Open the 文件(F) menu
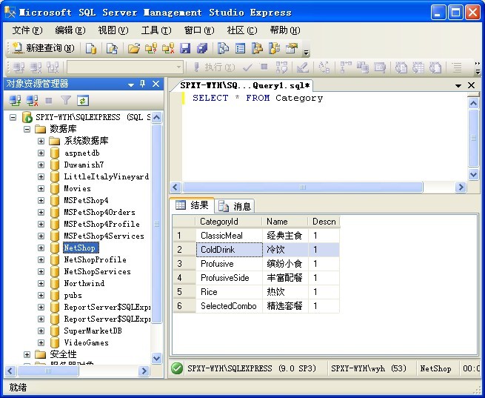485x398 pixels. tap(27, 30)
